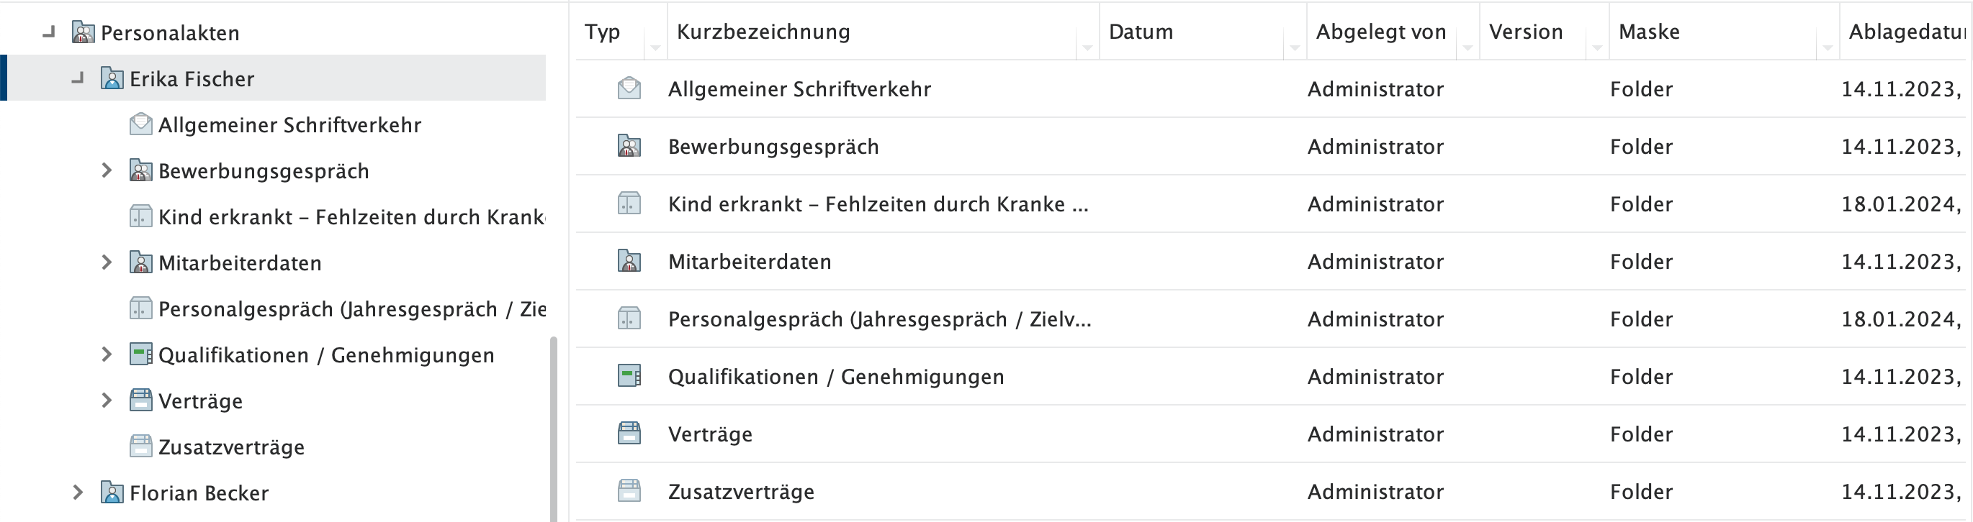Open the Kurzbezeichnung column filter dropdown
The height and width of the screenshot is (522, 1973).
(x=1087, y=47)
